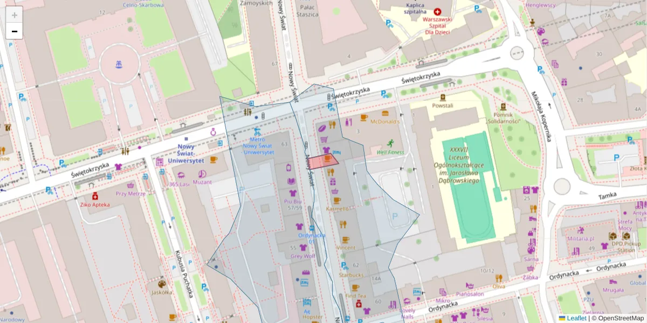This screenshot has width=647, height=323.
Task: Zoom in using the plus button
Action: (x=14, y=14)
